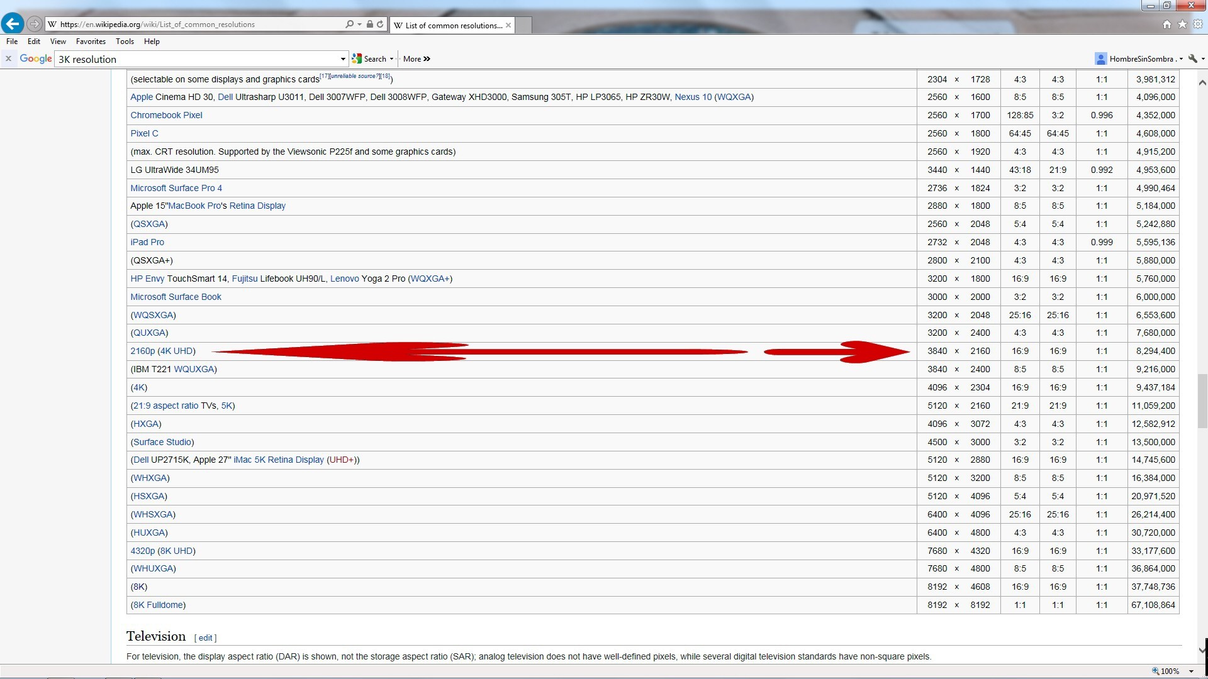
Task: Click the address bar search magnifier icon
Action: 349,25
